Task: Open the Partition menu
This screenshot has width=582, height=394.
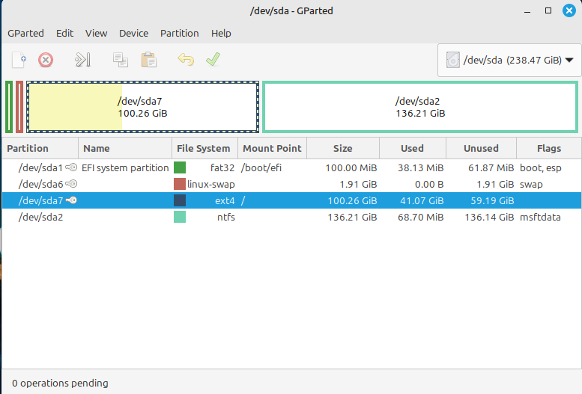Action: [179, 34]
